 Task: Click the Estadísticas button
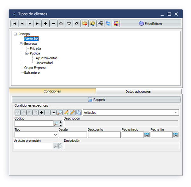coord(151,24)
